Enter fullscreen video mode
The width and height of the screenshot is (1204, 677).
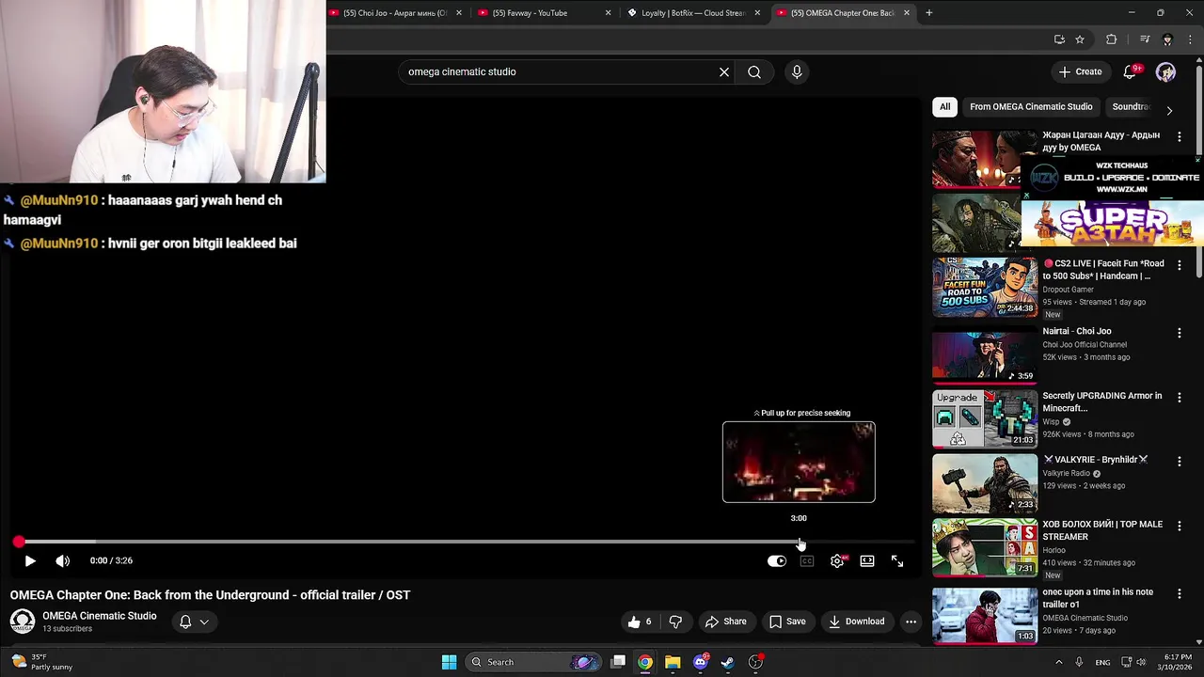[x=897, y=561]
